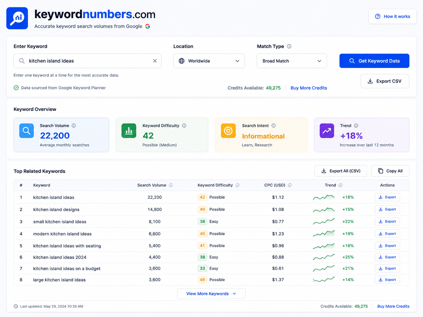423x317 pixels.
Task: Click the search volume value 14,800
Action: pos(155,209)
